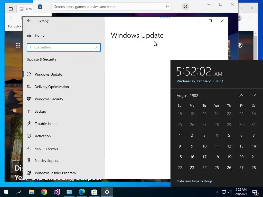
Task: Click the hamburger menu on Edge news page
Action: 15,110
